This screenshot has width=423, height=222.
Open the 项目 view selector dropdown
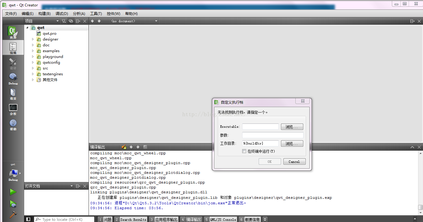pos(42,21)
